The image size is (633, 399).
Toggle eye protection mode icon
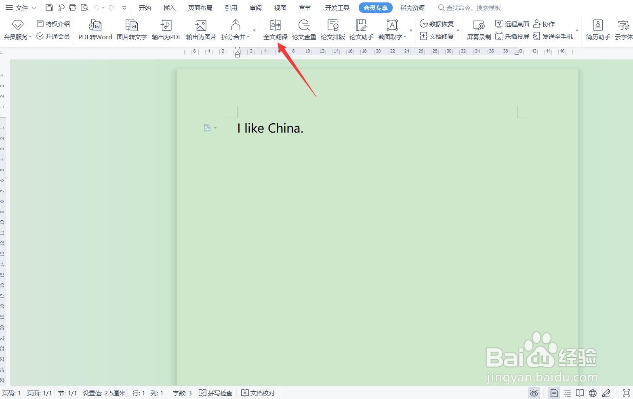pyautogui.click(x=534, y=393)
